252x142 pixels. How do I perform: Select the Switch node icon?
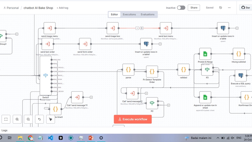[x=46, y=76]
